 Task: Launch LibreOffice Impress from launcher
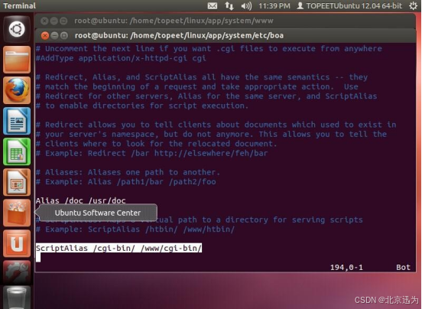click(17, 182)
